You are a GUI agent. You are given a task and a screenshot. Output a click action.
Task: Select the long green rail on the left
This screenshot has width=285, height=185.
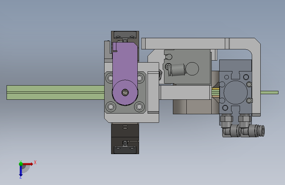point(56,92)
